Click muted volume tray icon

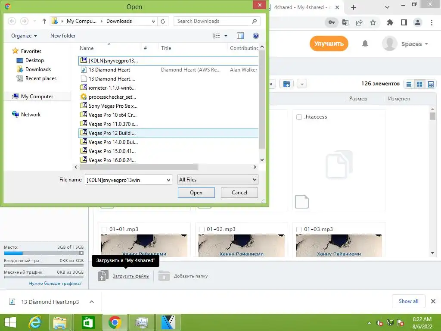point(380,323)
